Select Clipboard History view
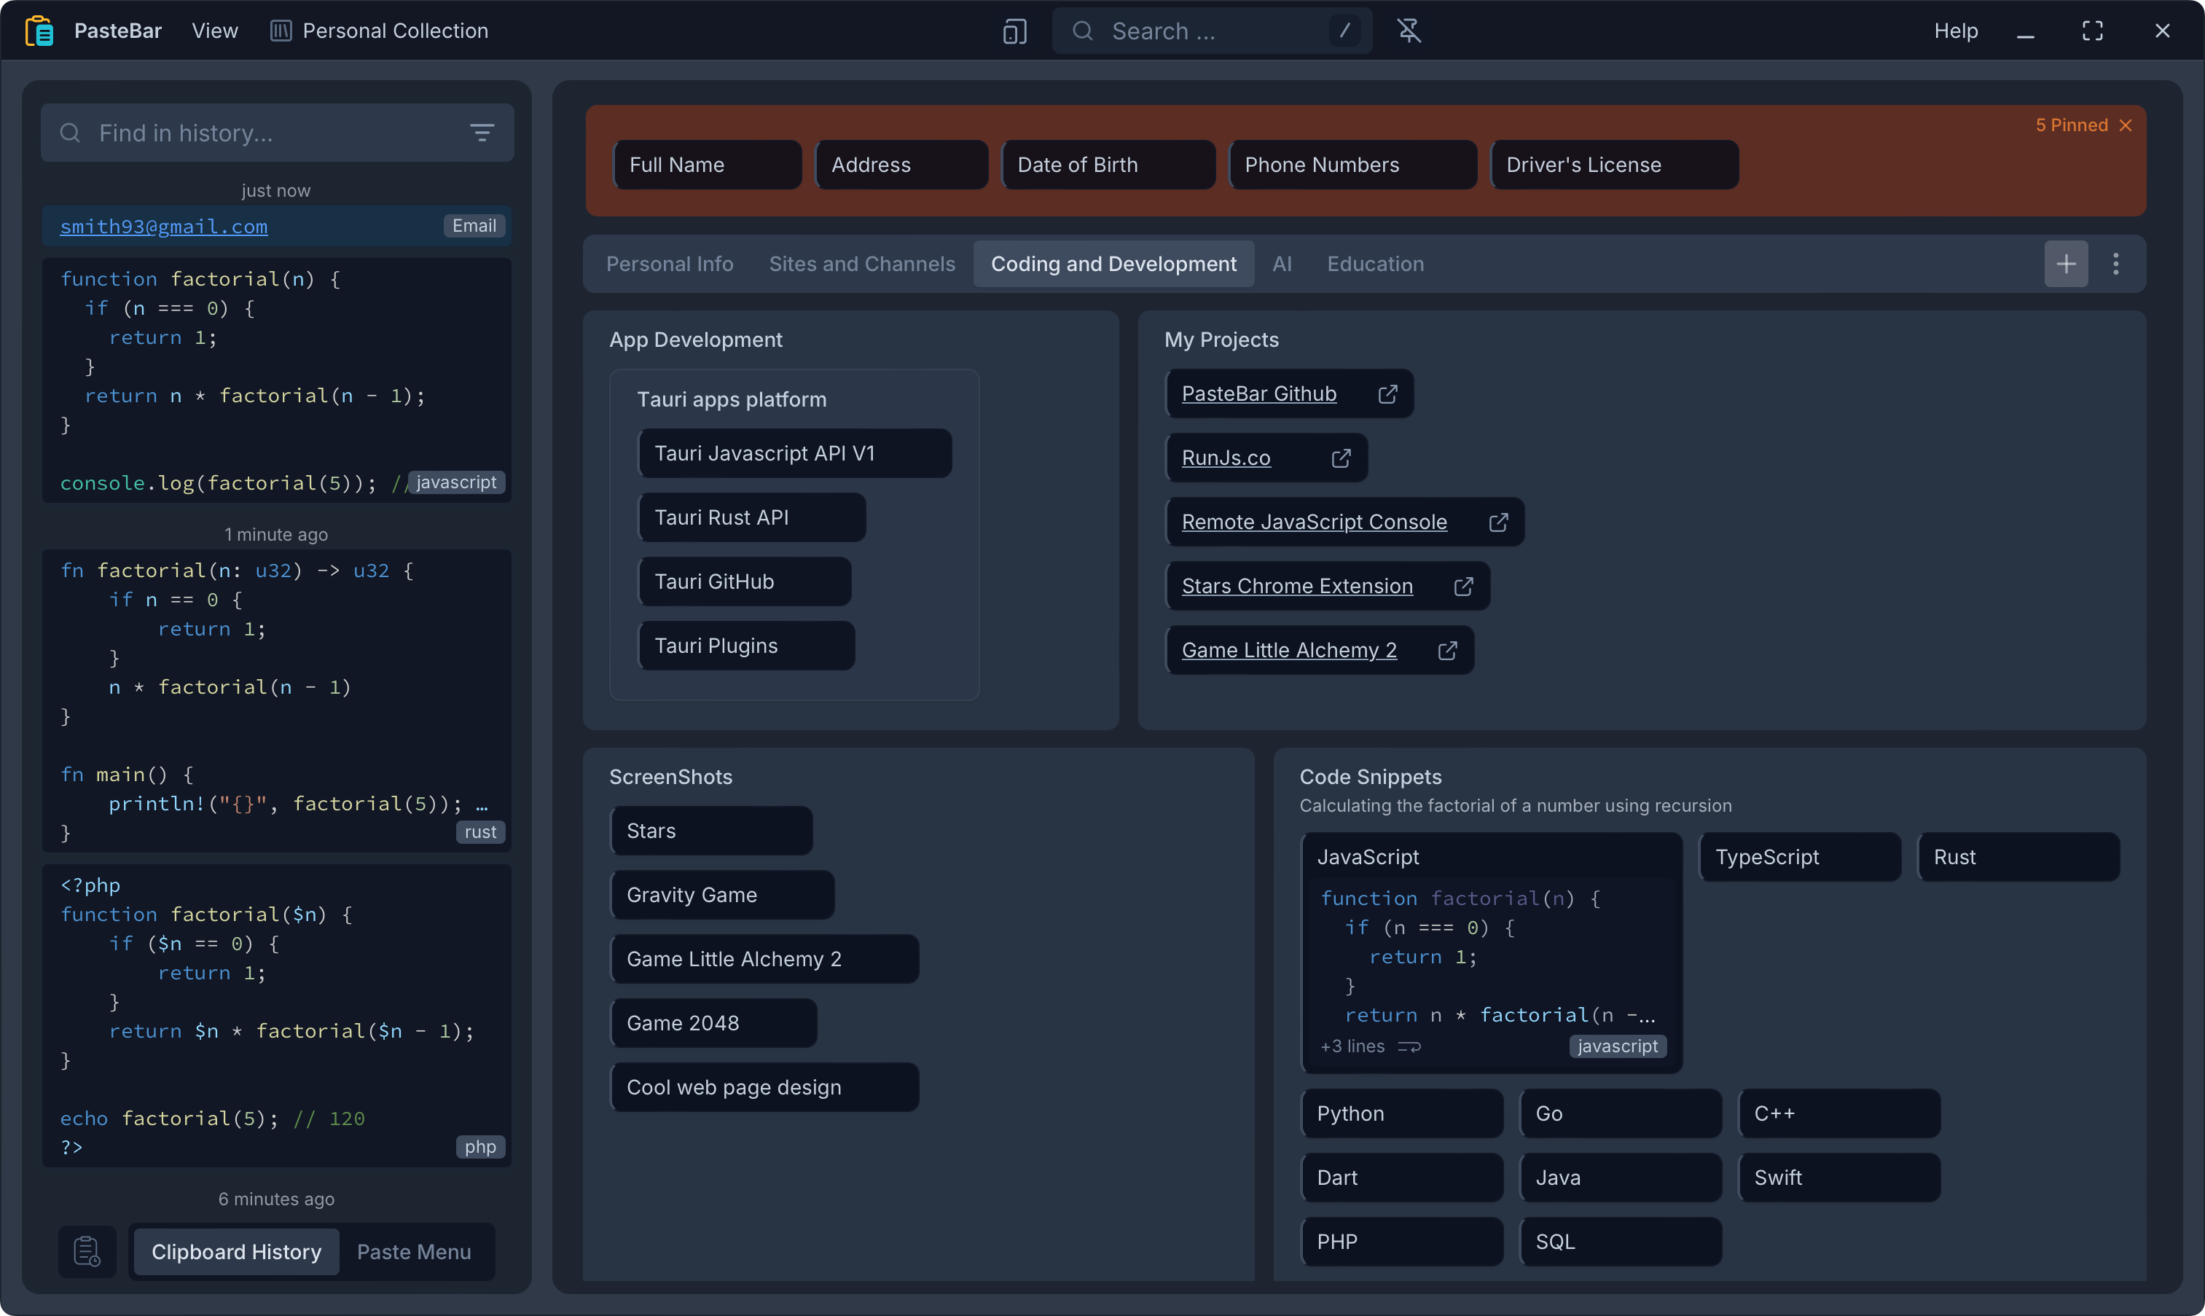This screenshot has width=2205, height=1316. pos(236,1251)
